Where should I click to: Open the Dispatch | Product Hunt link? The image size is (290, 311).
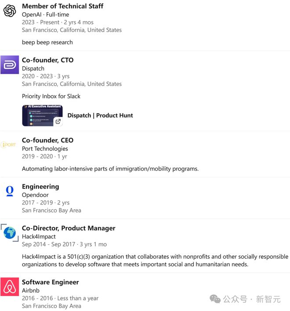100,115
